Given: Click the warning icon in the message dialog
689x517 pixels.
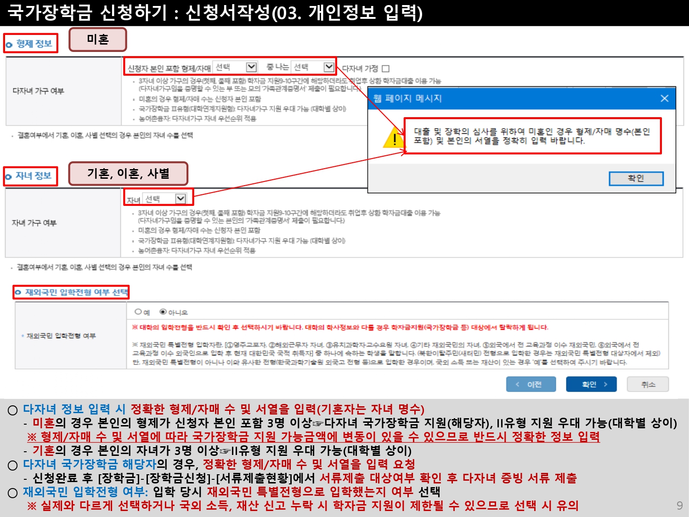Looking at the screenshot, I should 394,138.
